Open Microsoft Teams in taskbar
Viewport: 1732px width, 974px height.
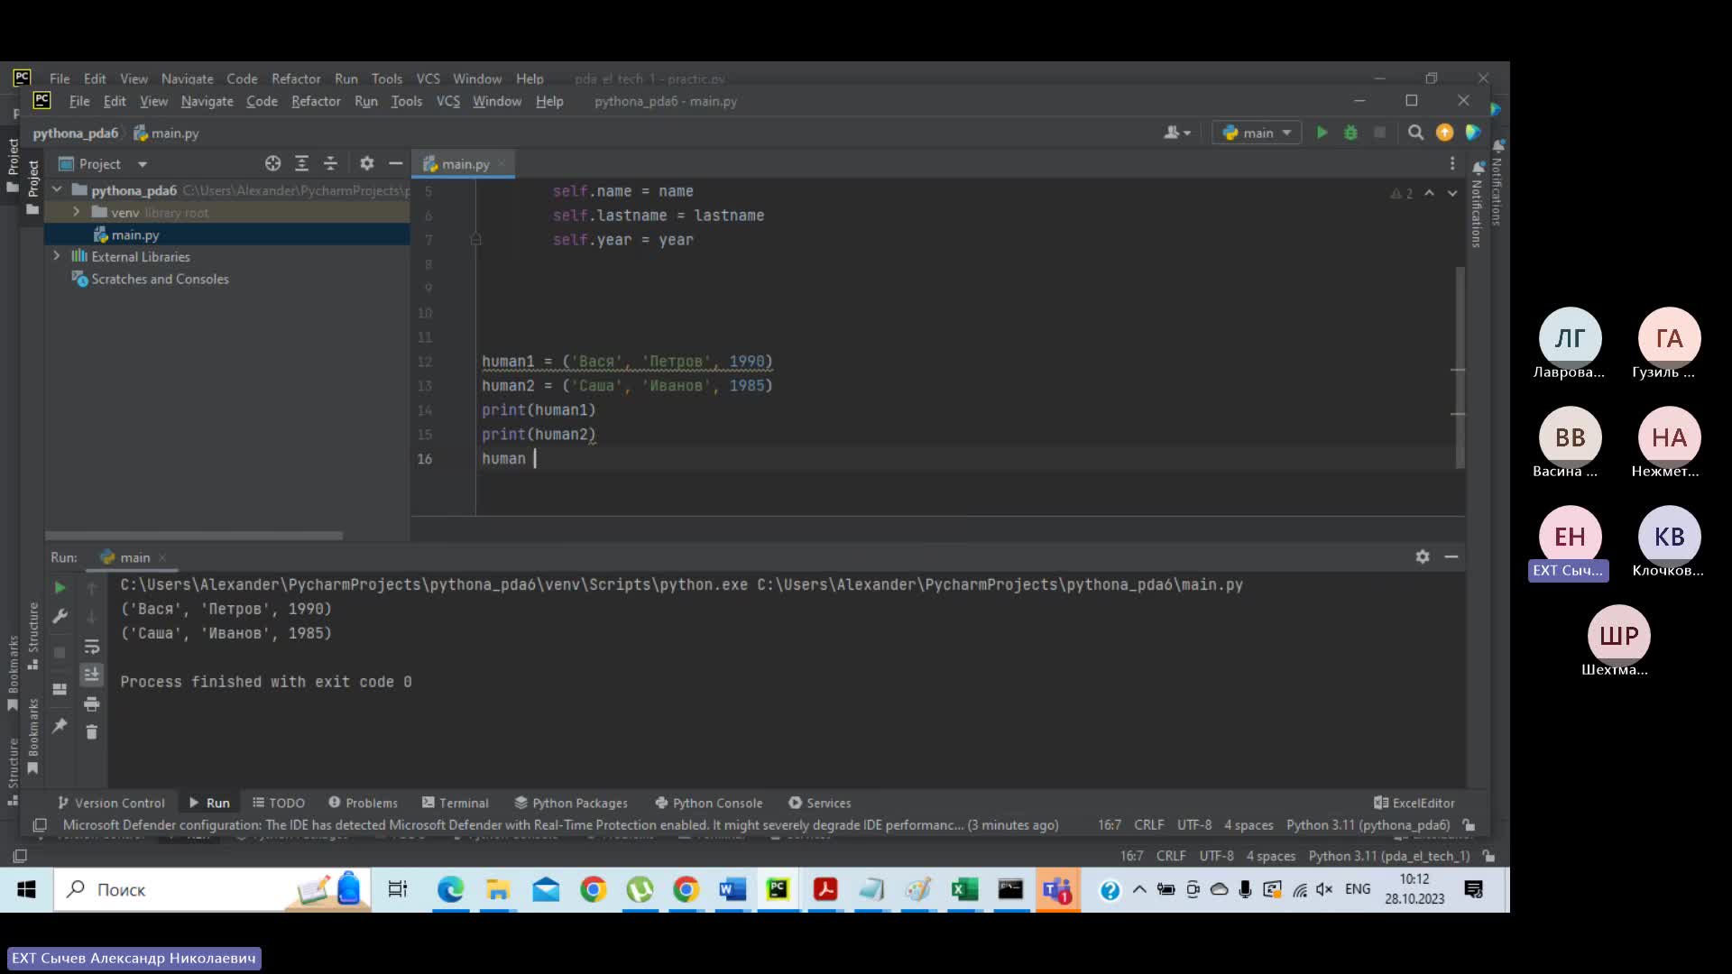pos(1057,890)
